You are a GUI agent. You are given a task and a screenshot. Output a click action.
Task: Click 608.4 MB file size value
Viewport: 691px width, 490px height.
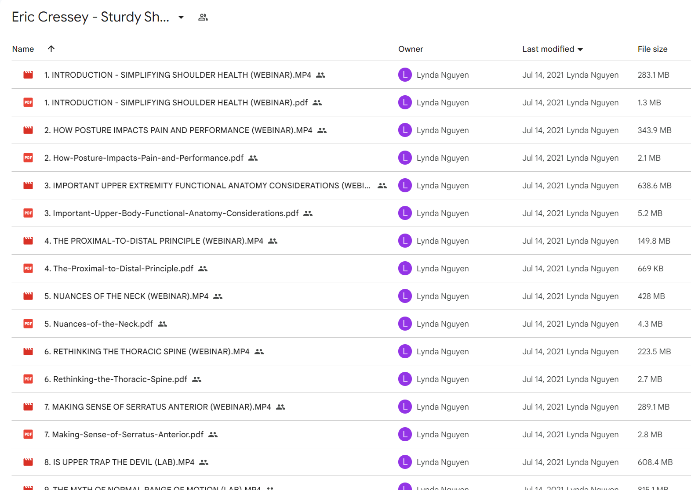click(655, 462)
